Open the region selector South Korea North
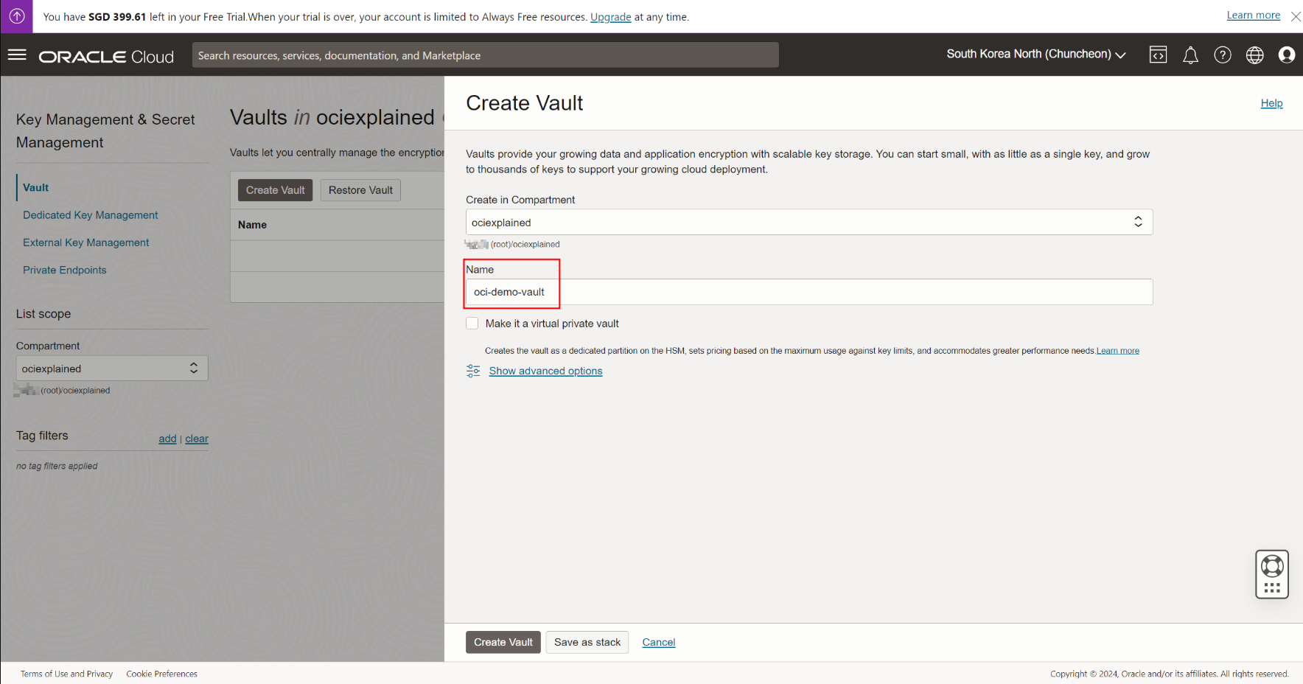Image resolution: width=1303 pixels, height=684 pixels. [1036, 55]
